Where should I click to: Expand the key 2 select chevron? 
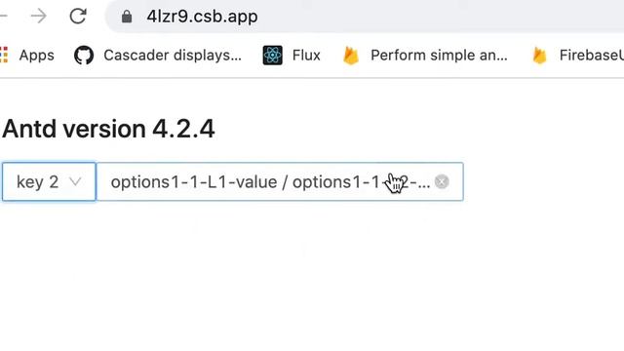coord(75,182)
